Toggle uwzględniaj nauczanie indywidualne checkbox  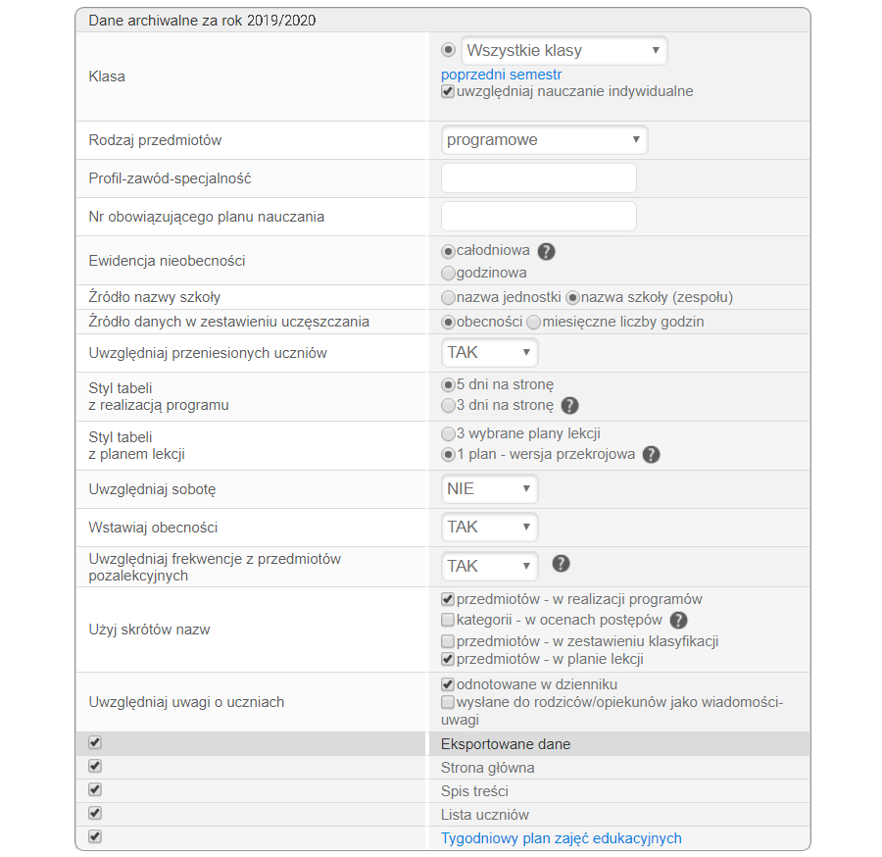click(x=448, y=92)
